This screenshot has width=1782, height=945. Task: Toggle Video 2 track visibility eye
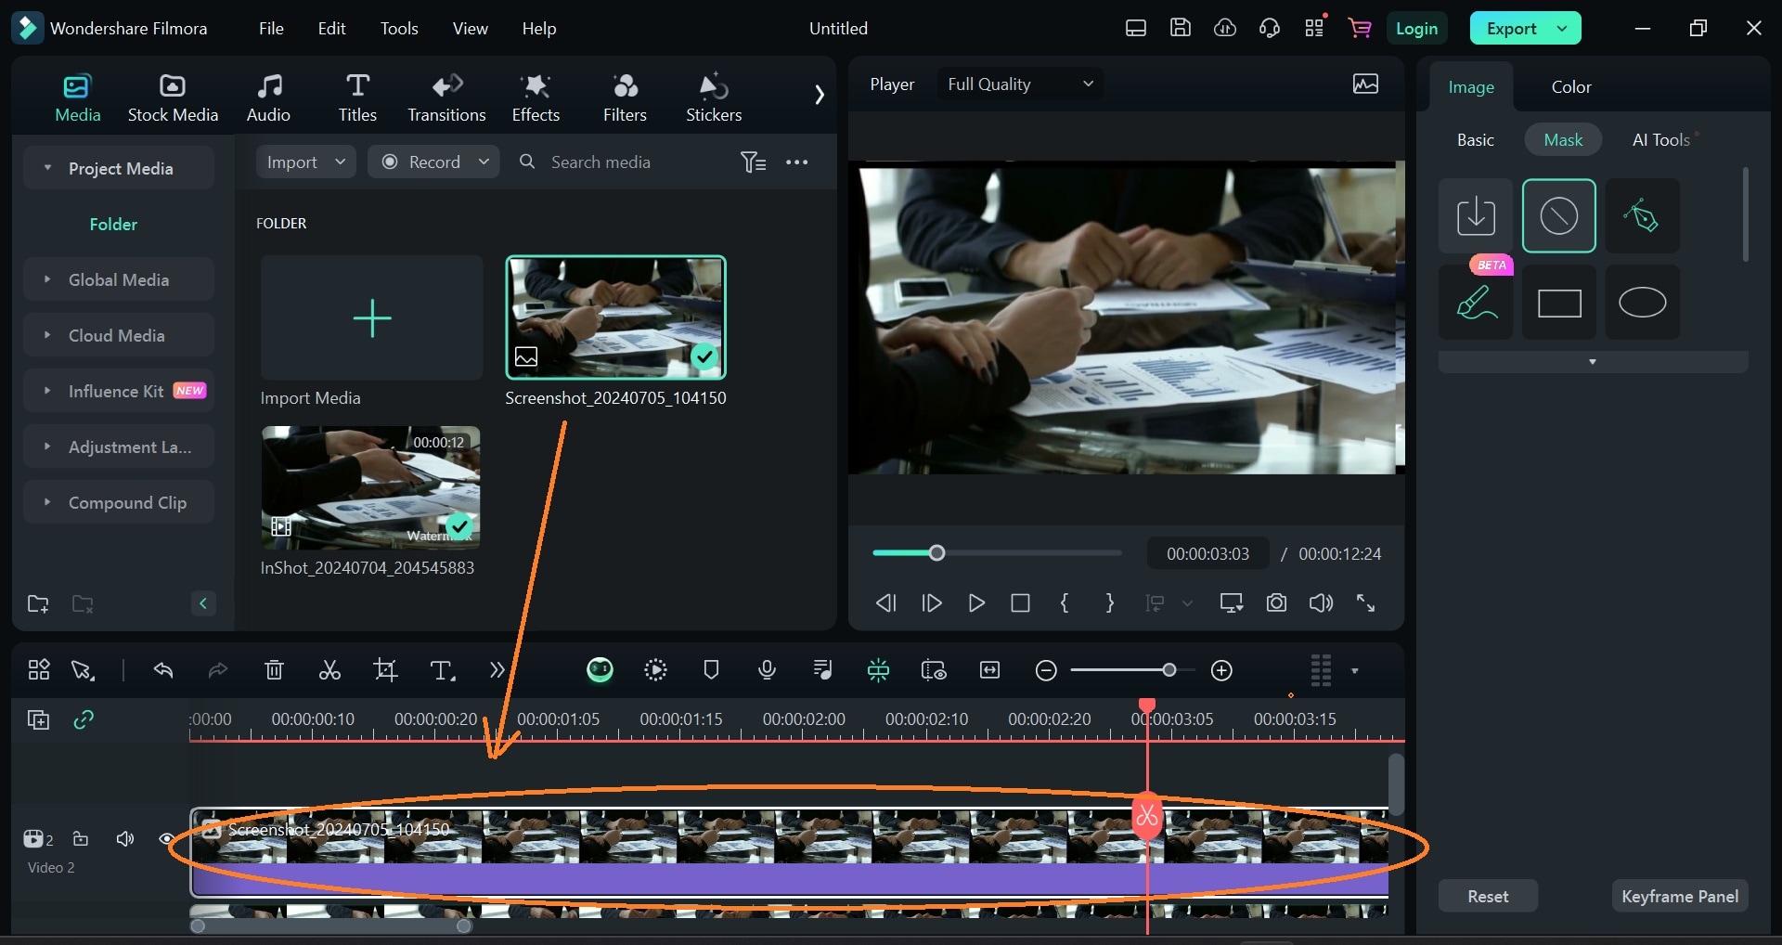click(167, 839)
